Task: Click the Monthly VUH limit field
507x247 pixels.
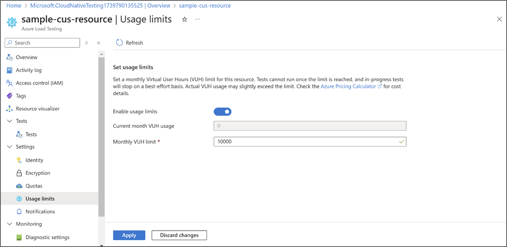Action: pos(306,141)
